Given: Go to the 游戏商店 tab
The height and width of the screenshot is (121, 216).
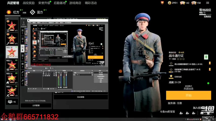Looking at the screenshot, I should [75, 3].
